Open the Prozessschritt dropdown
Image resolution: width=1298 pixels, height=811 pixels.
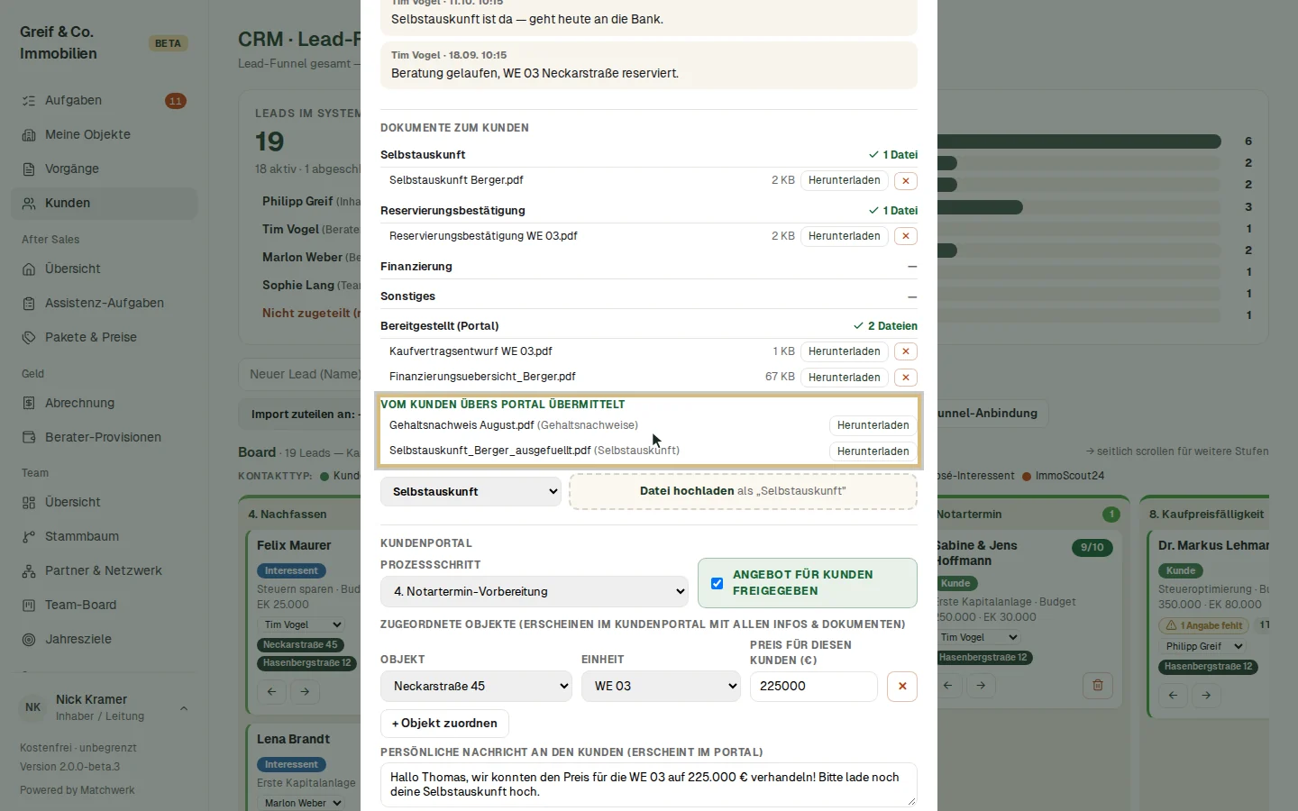pyautogui.click(x=535, y=592)
